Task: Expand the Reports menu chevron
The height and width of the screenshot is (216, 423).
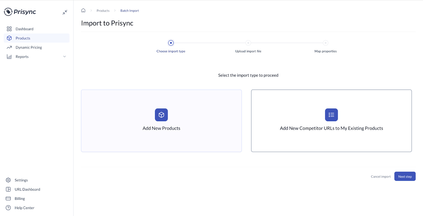Action: click(x=65, y=57)
